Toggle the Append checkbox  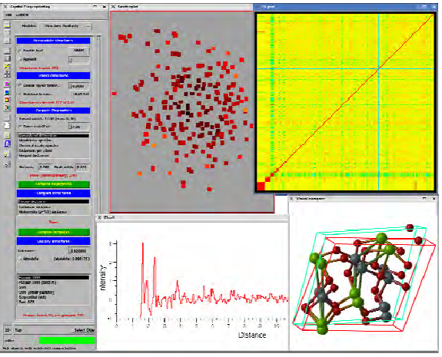pyautogui.click(x=20, y=59)
